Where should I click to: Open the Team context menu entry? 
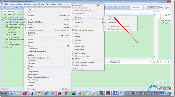(48, 69)
